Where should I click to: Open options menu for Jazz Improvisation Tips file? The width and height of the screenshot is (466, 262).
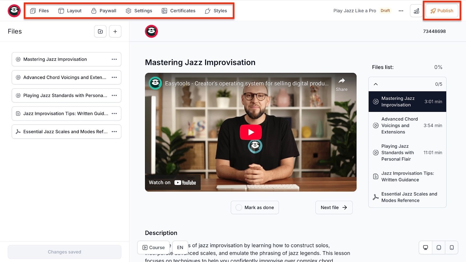click(x=114, y=114)
